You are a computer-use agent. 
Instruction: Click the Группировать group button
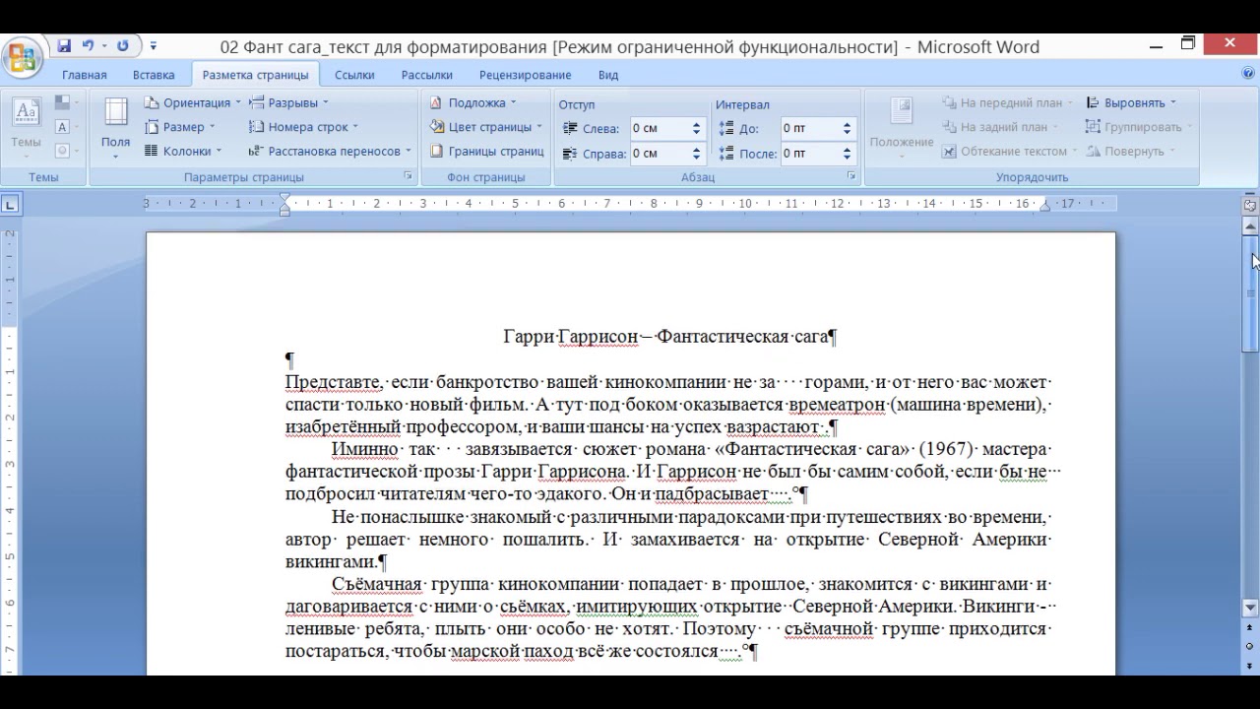pos(1139,127)
